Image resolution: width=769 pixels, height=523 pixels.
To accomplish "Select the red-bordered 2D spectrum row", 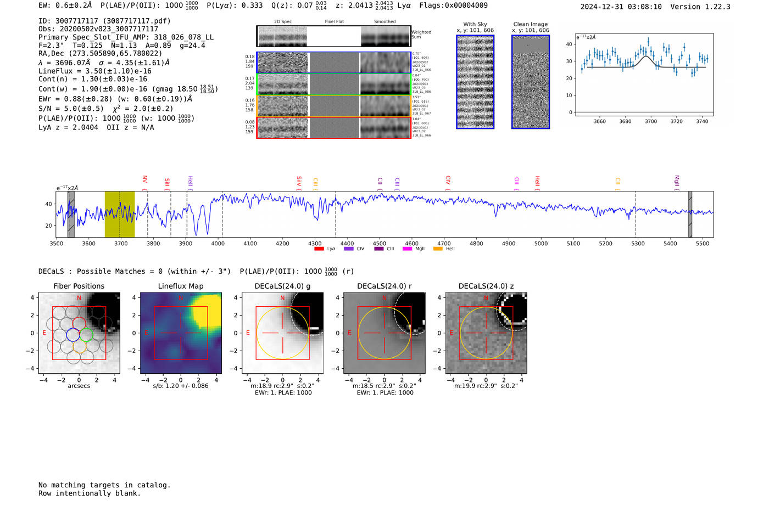I will click(333, 128).
